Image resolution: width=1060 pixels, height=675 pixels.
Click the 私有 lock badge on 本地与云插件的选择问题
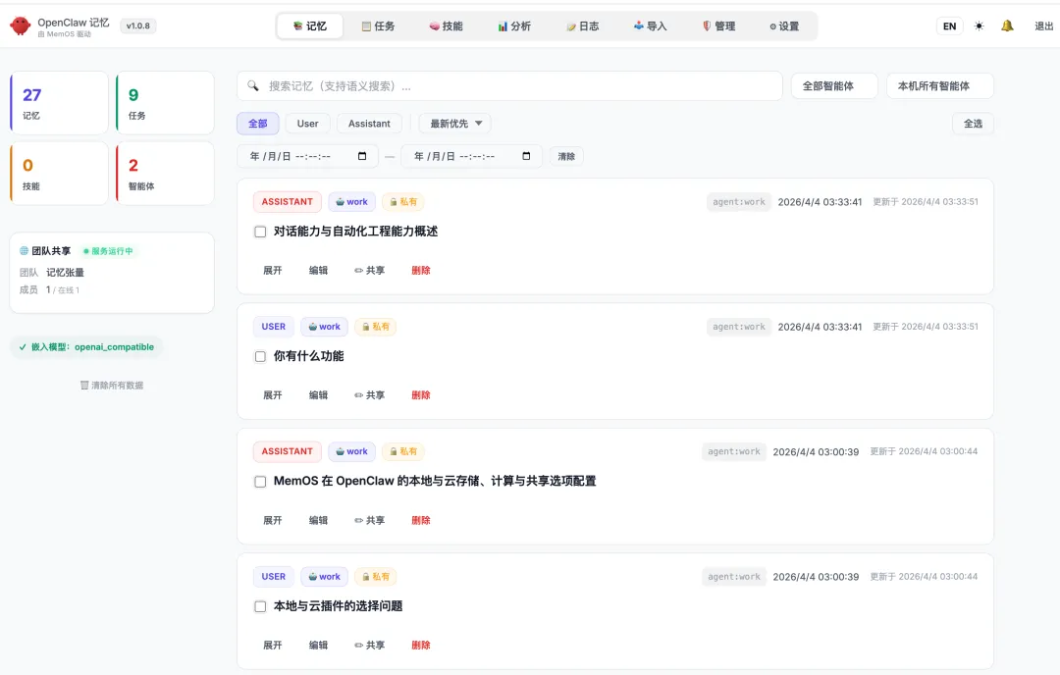376,576
